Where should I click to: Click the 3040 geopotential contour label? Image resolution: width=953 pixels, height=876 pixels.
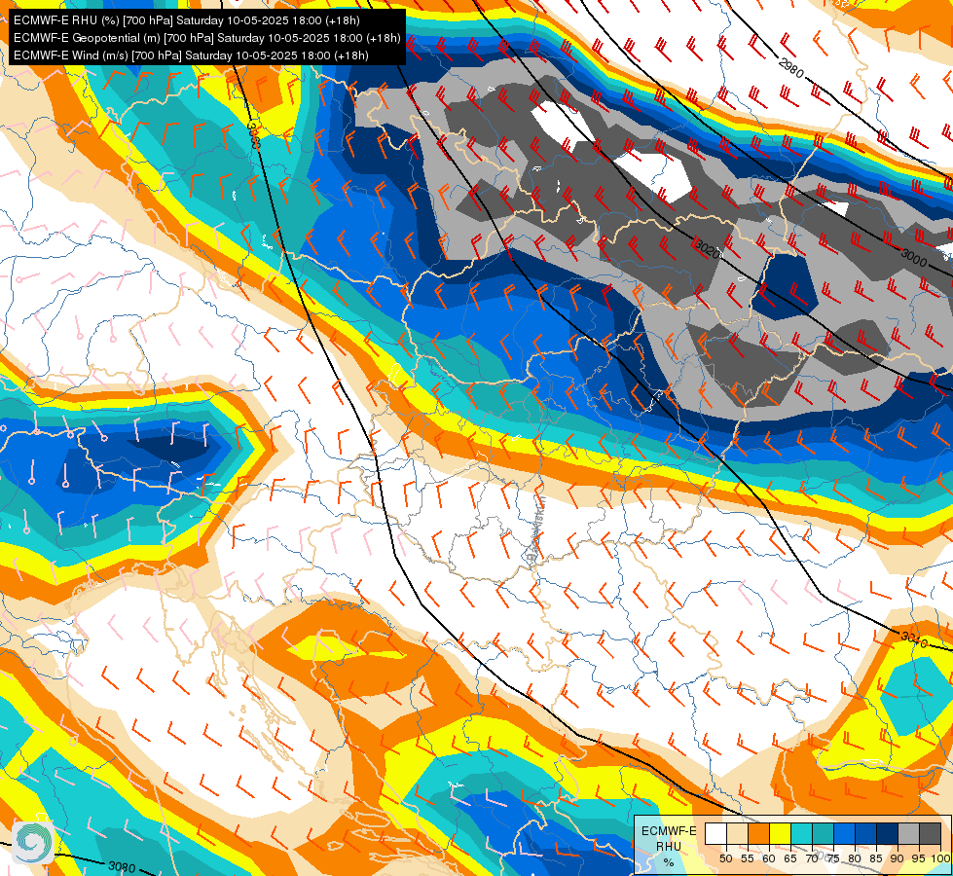[x=913, y=639]
